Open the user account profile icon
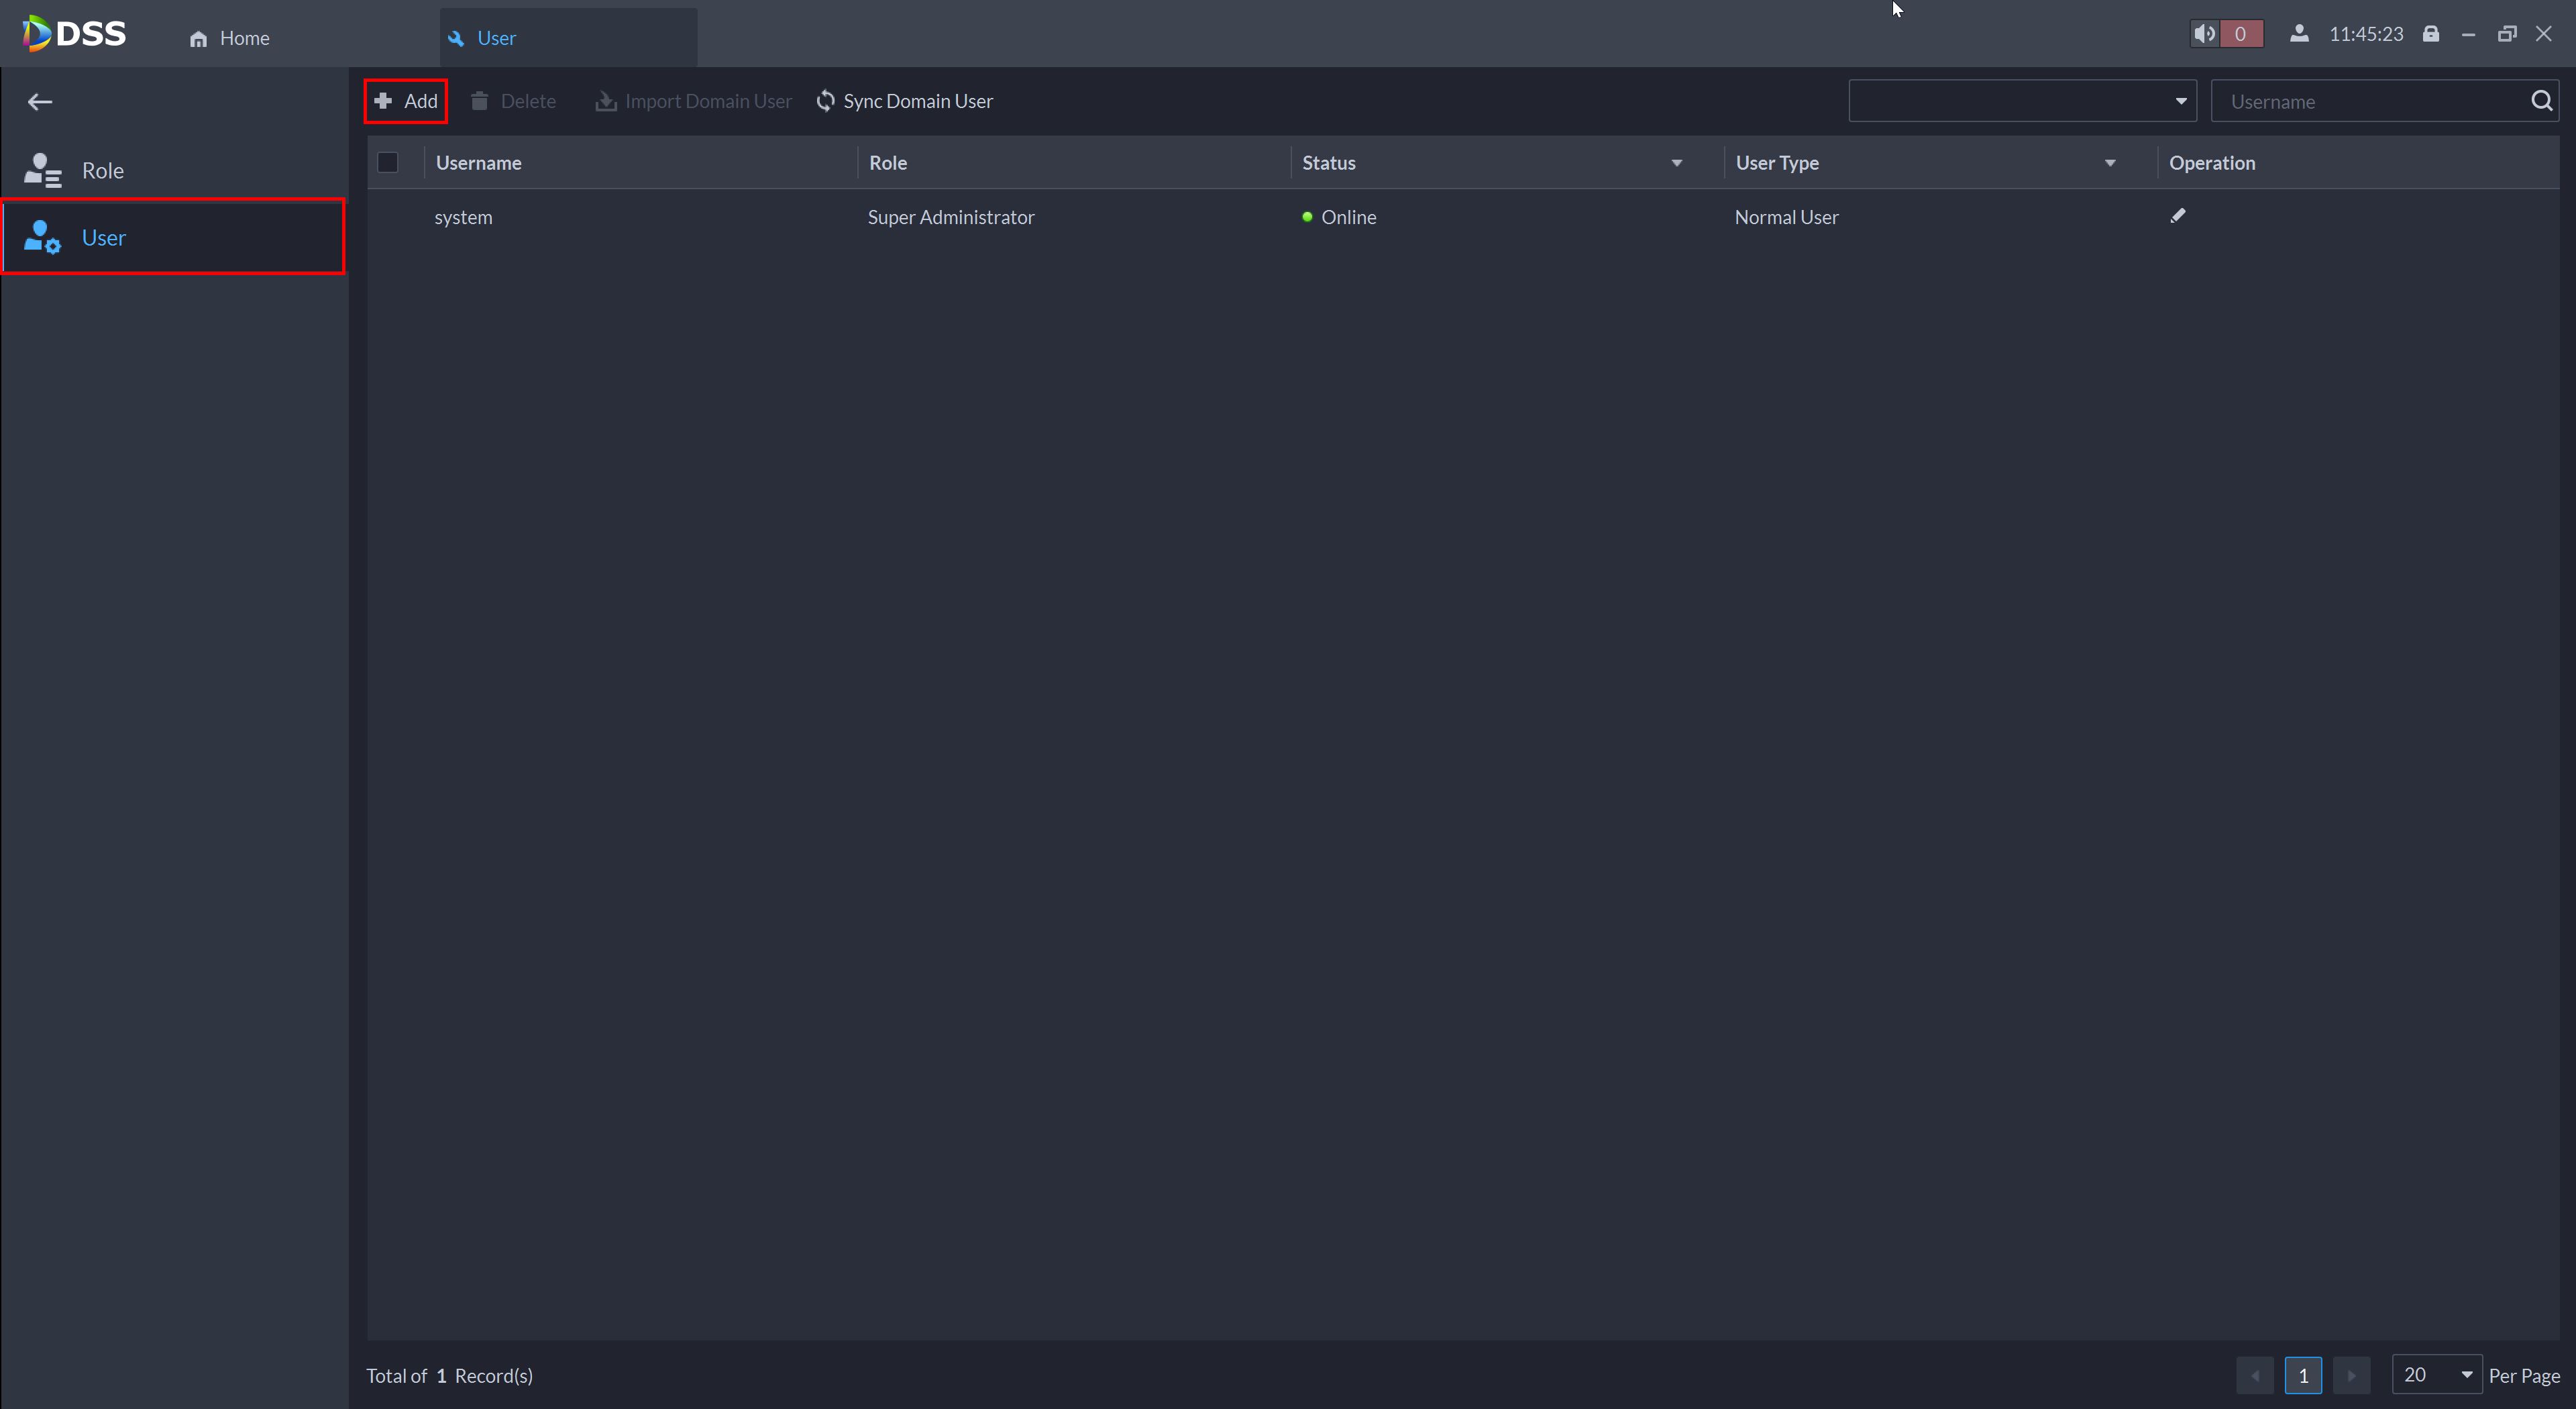 (2299, 34)
